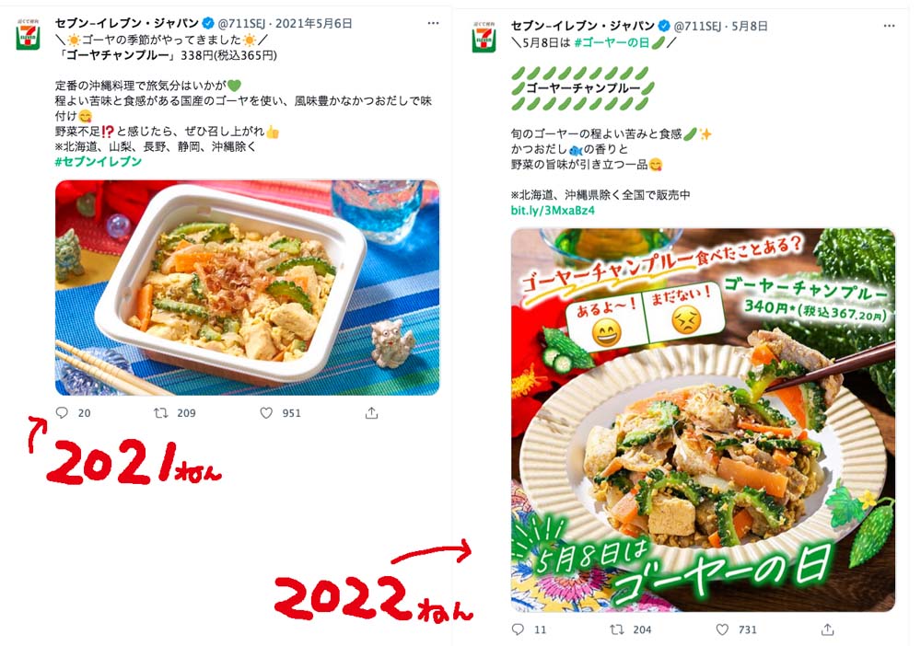This screenshot has height=646, width=921.
Task: Click the reply icon on the 2021 tweet
Action: click(x=62, y=412)
